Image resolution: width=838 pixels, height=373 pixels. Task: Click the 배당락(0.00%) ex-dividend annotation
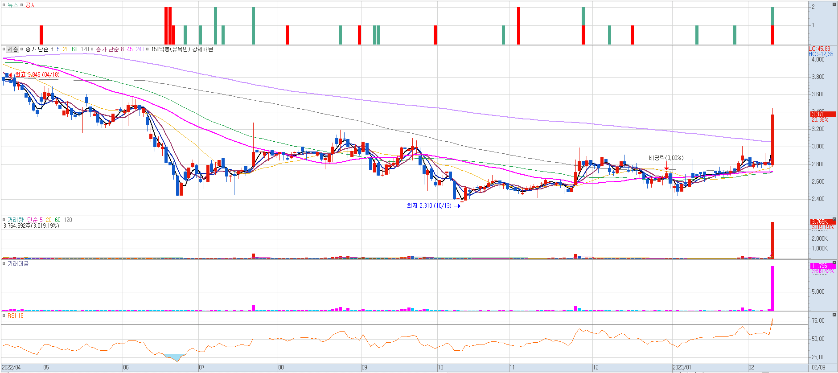click(x=666, y=158)
